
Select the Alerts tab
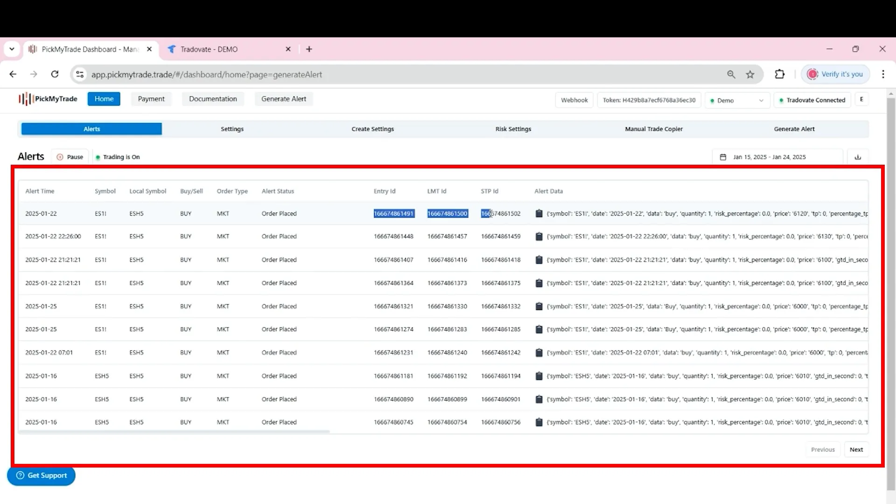tap(91, 129)
